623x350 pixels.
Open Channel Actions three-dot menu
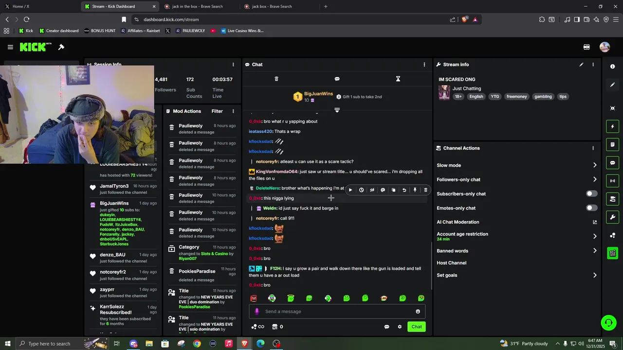593,148
